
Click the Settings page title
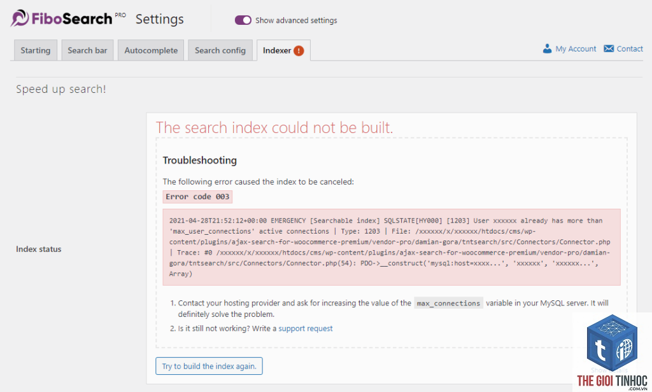(x=160, y=19)
